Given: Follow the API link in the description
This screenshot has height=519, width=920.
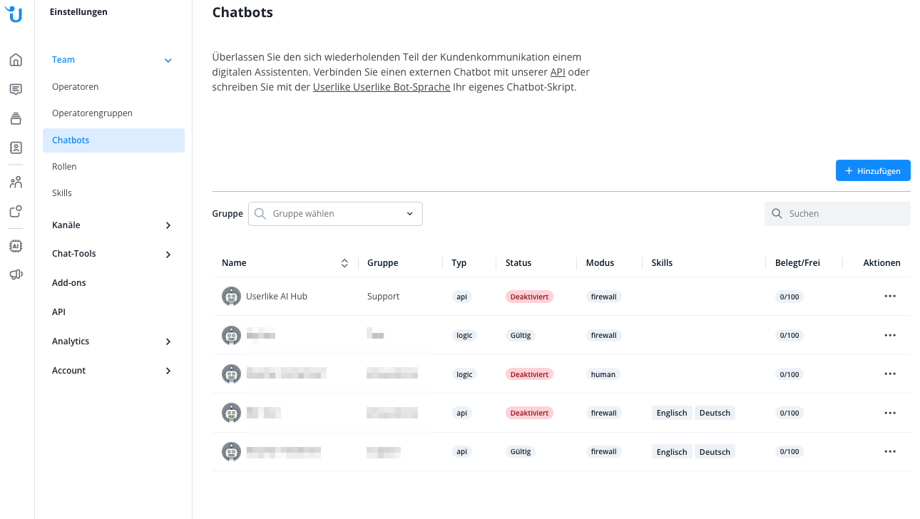Looking at the screenshot, I should (x=558, y=72).
